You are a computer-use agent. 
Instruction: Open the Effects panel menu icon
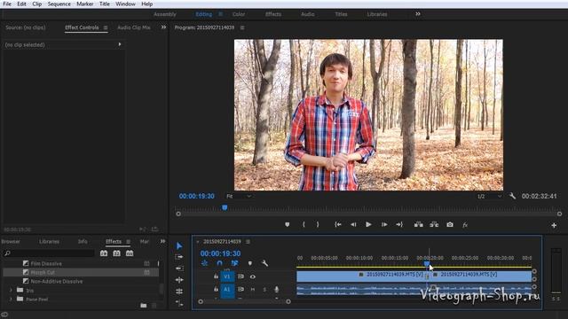(128, 241)
